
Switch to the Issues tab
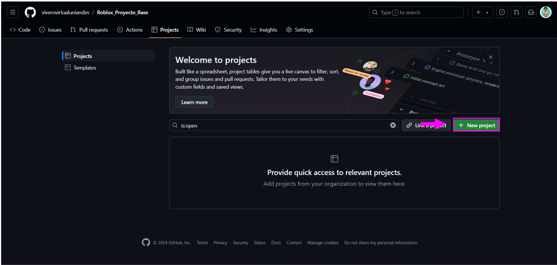pyautogui.click(x=50, y=30)
